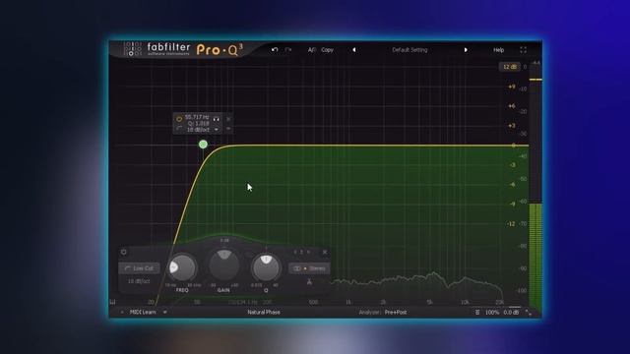Close the band control panel
Screen dimensions: 630x354
tap(325, 252)
